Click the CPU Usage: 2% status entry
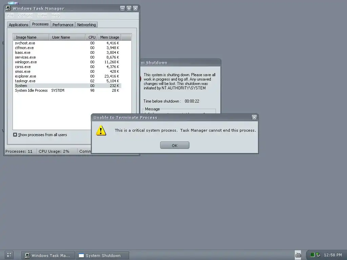The image size is (347, 260). [x=54, y=151]
